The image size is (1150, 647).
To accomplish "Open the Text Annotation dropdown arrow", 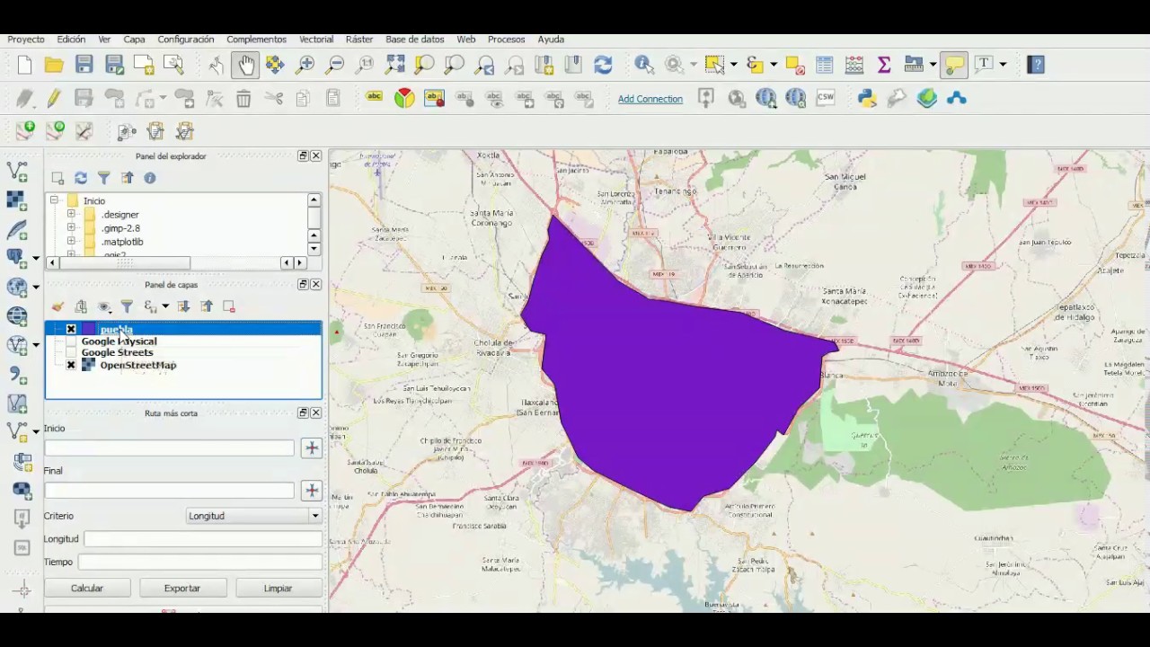I will click(x=1004, y=65).
